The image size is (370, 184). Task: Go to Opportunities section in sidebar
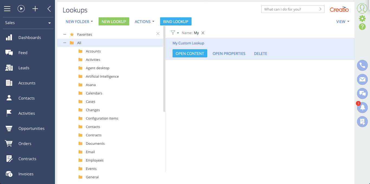tap(31, 129)
